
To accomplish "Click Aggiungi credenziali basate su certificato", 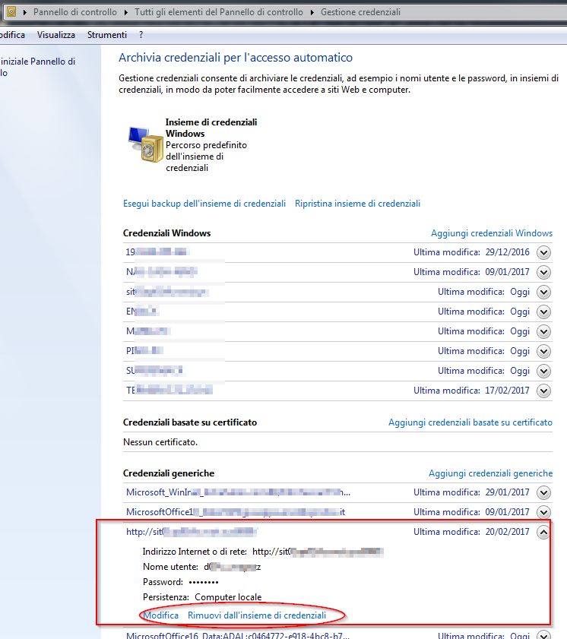I will tap(470, 422).
